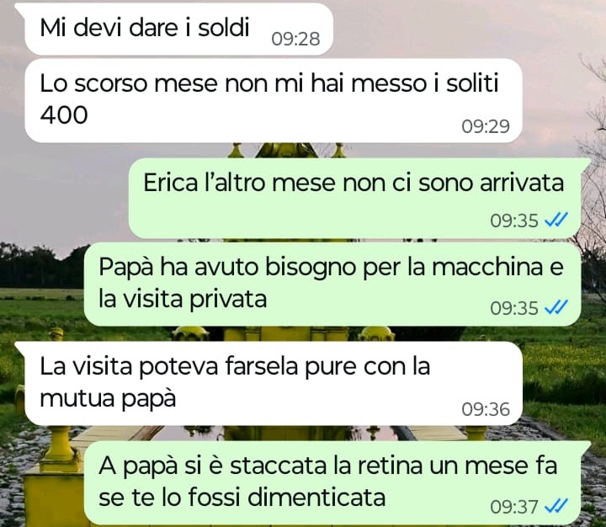Tap the 09:28 timestamp
The height and width of the screenshot is (527, 606).
(295, 39)
